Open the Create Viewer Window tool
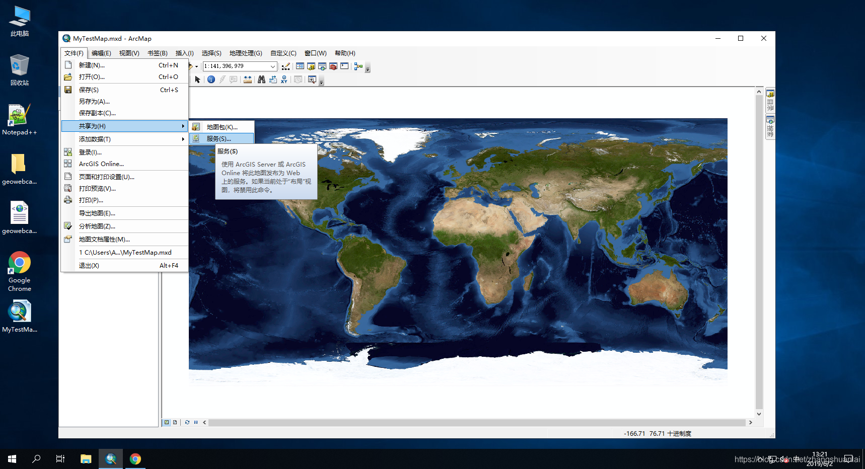Image resolution: width=865 pixels, height=469 pixels. click(x=312, y=80)
